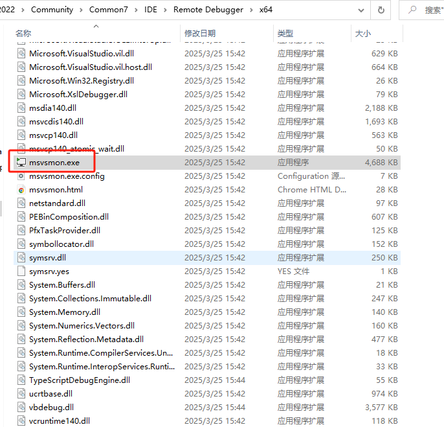The width and height of the screenshot is (444, 427).
Task: Select file name msvsmon.html
Action: tap(56, 190)
